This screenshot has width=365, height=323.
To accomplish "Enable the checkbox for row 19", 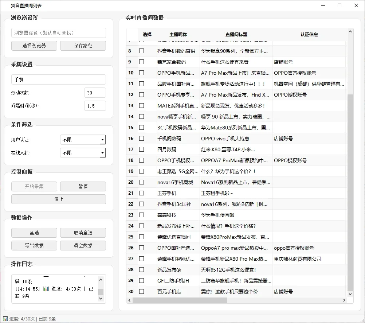I will 142,171.
